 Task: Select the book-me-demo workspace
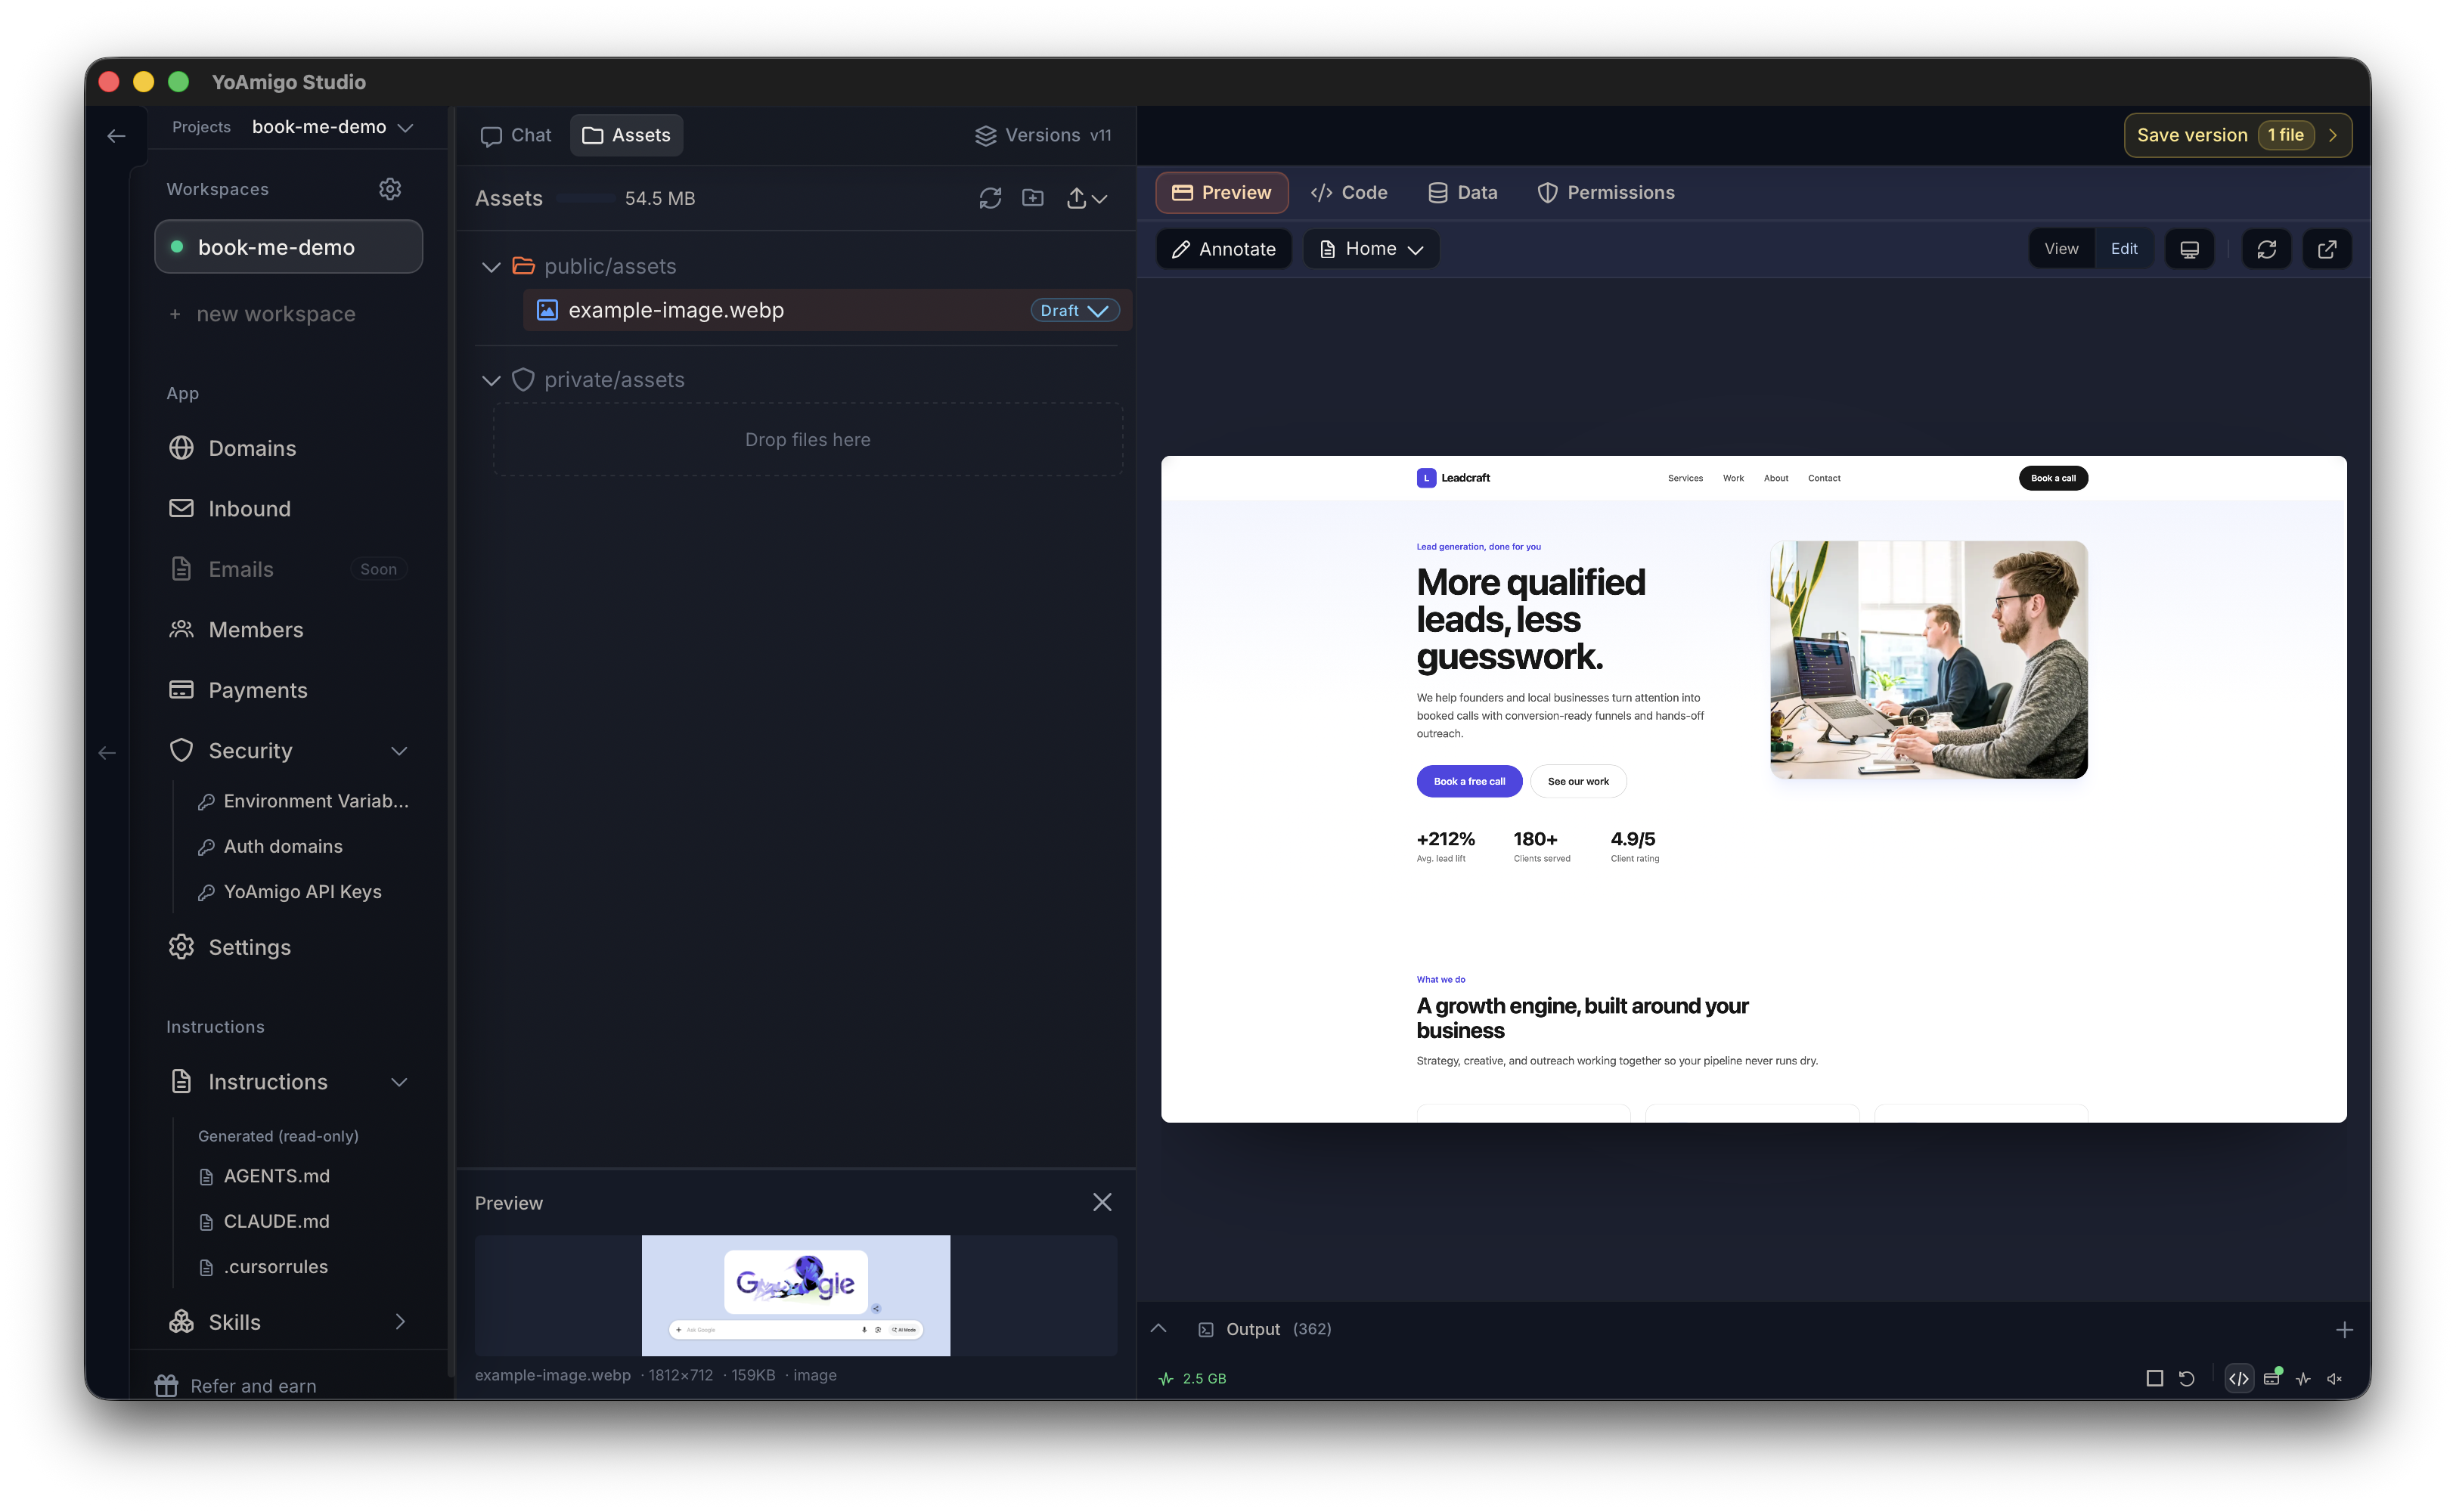(x=289, y=247)
